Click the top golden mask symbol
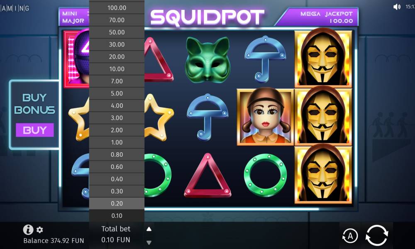This screenshot has height=249, width=415. (x=323, y=58)
